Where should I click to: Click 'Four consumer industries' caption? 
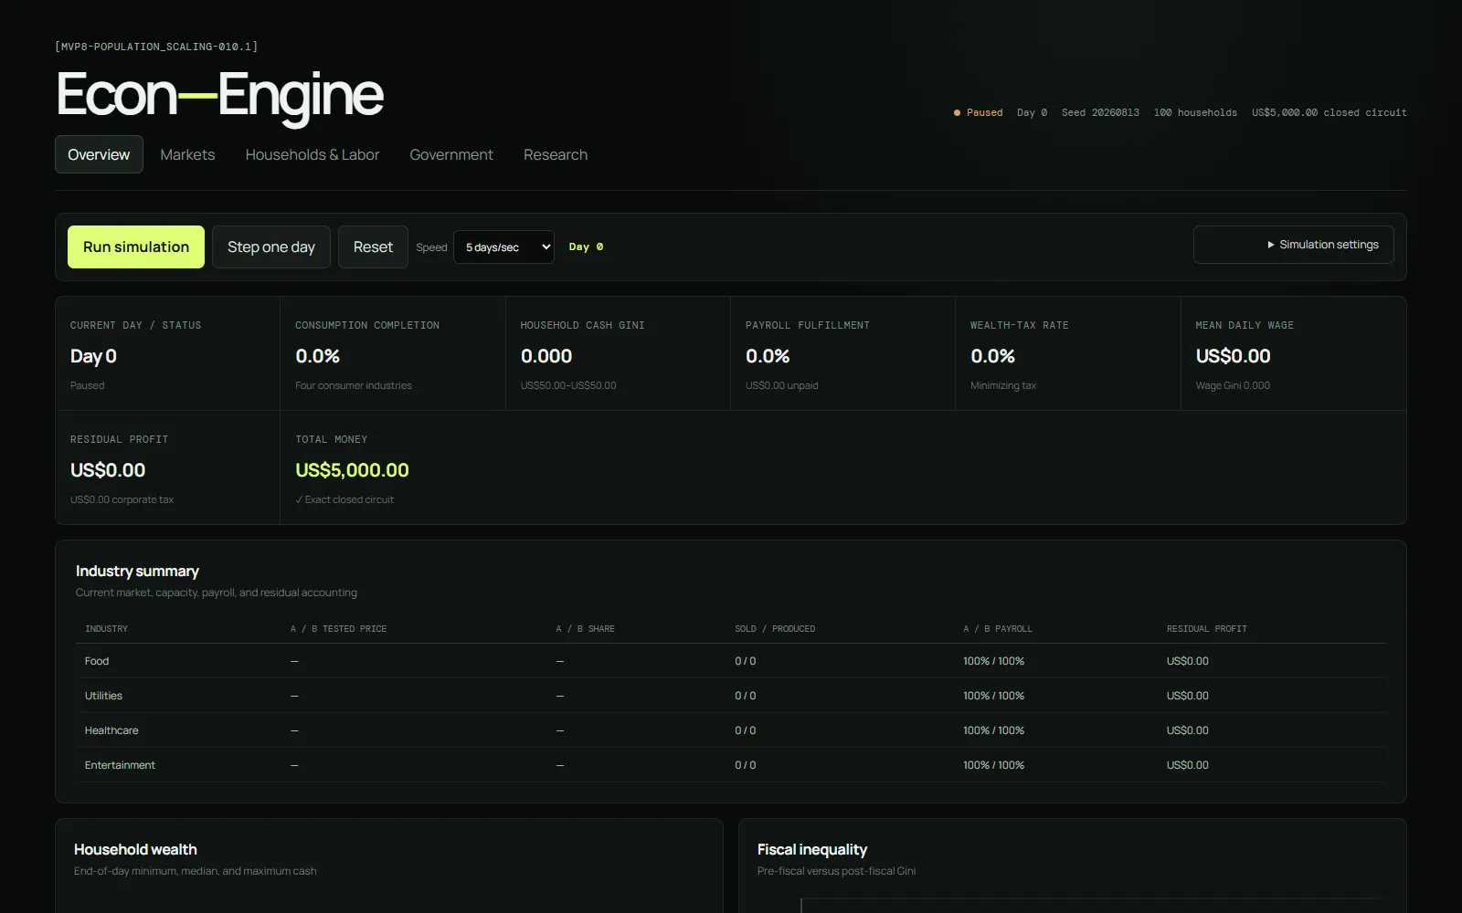[x=354, y=385]
